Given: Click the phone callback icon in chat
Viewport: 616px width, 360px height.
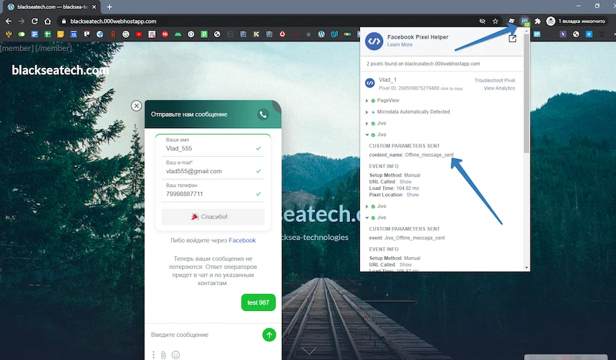Looking at the screenshot, I should click(x=263, y=114).
